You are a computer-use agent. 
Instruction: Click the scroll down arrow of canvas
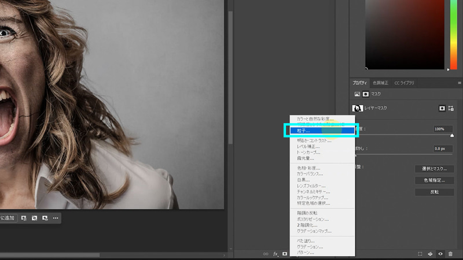[x=230, y=249]
